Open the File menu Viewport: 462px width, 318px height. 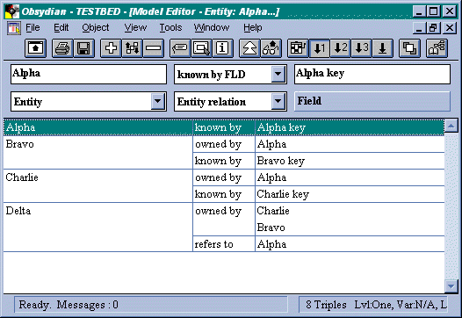pyautogui.click(x=32, y=28)
